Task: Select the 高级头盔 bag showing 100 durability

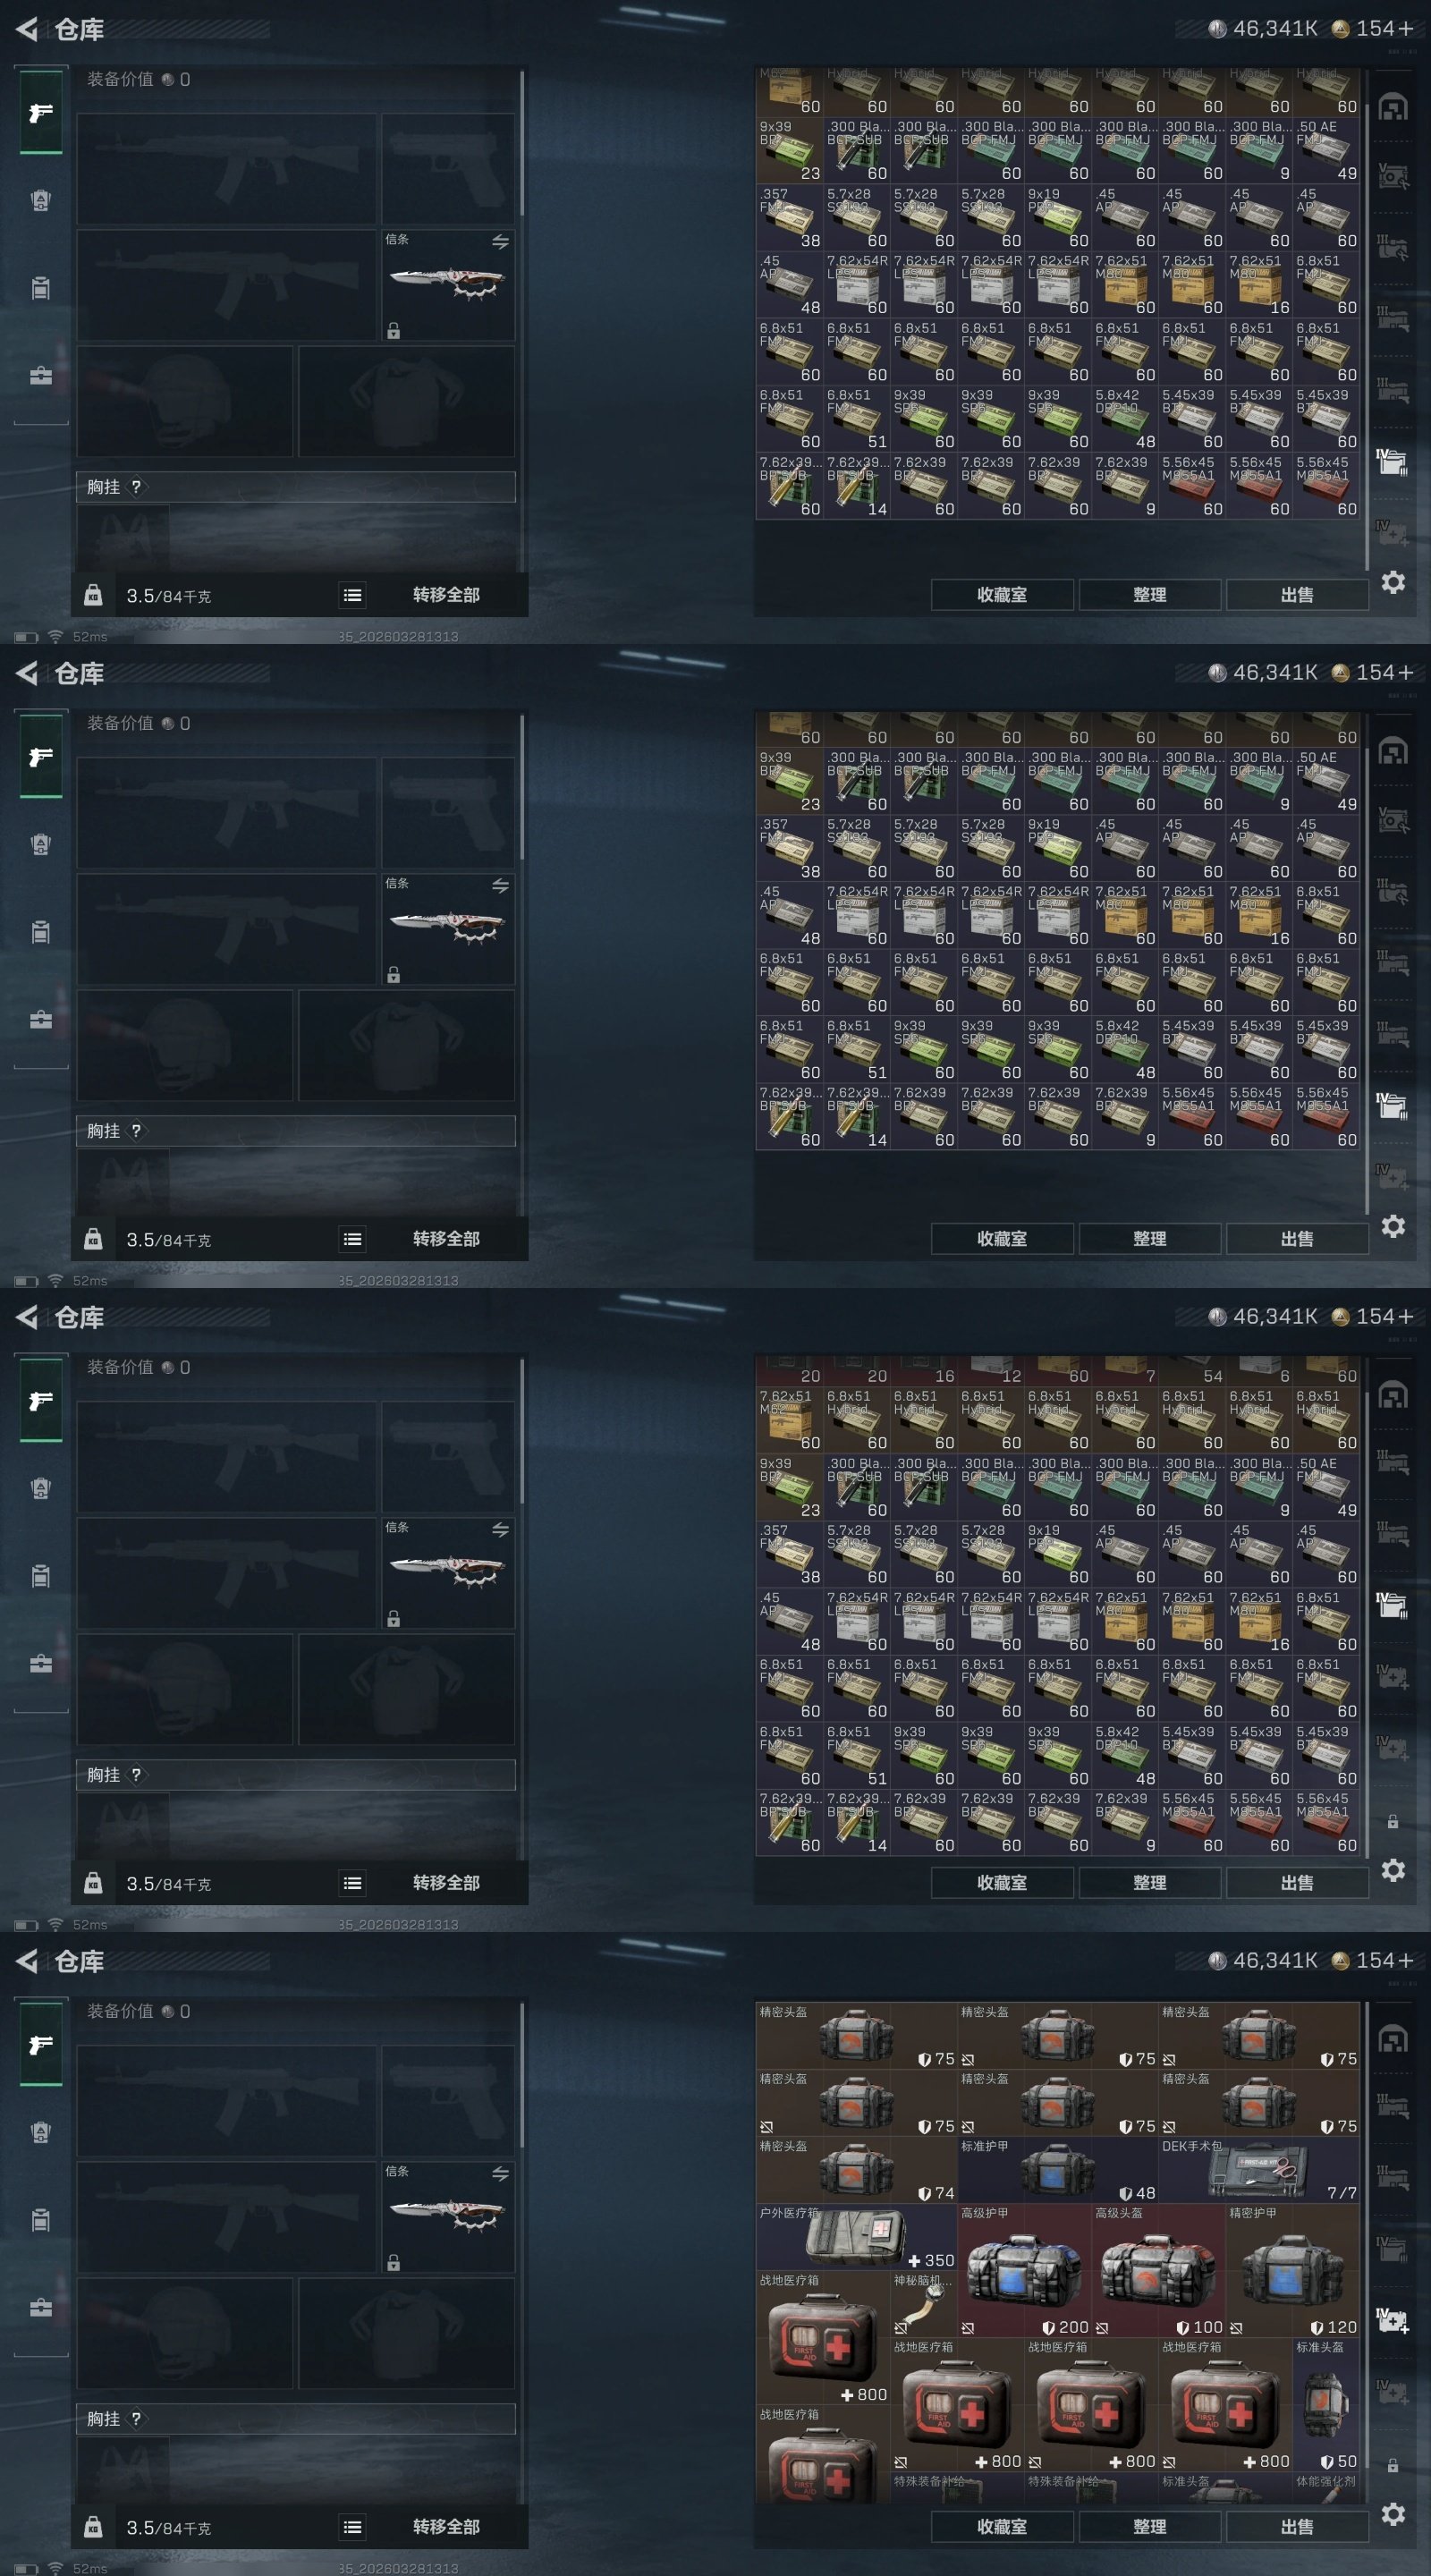Action: (1158, 2270)
